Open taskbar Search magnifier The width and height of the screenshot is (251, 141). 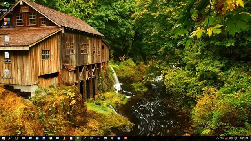click(x=10, y=138)
